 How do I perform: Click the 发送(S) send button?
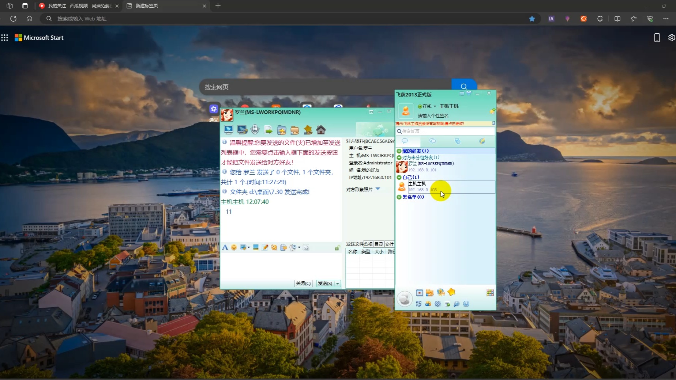pos(325,284)
